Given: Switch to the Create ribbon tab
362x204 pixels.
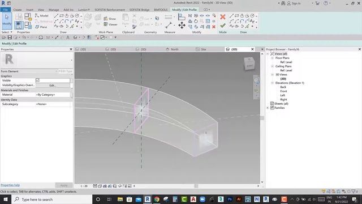Looking at the screenshot, I should [18, 10].
